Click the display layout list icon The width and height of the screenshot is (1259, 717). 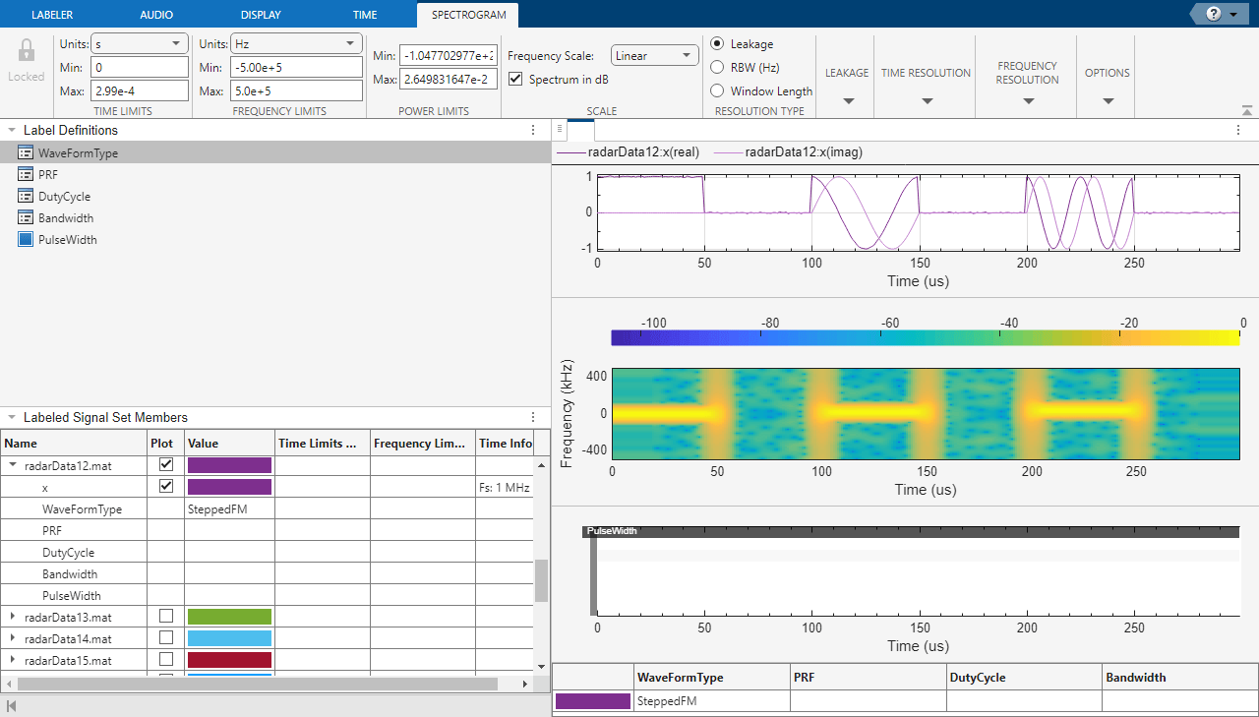coord(558,130)
